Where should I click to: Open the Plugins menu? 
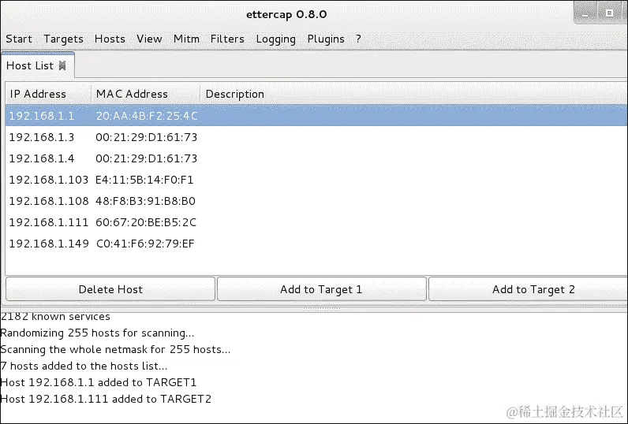(x=326, y=39)
